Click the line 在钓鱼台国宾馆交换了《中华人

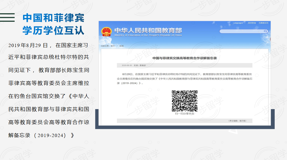pos(49,96)
